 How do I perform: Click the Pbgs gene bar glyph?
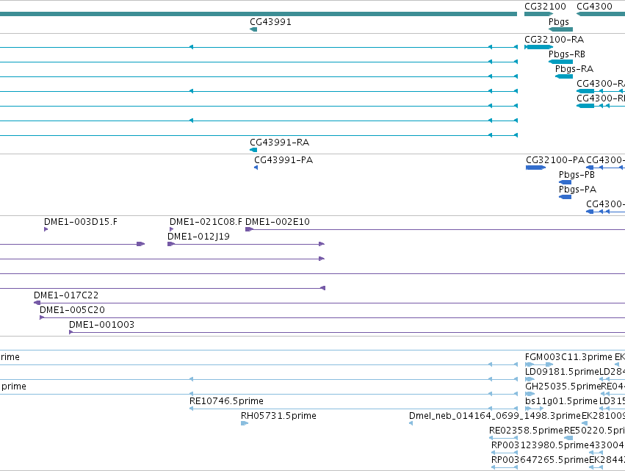pos(561,29)
